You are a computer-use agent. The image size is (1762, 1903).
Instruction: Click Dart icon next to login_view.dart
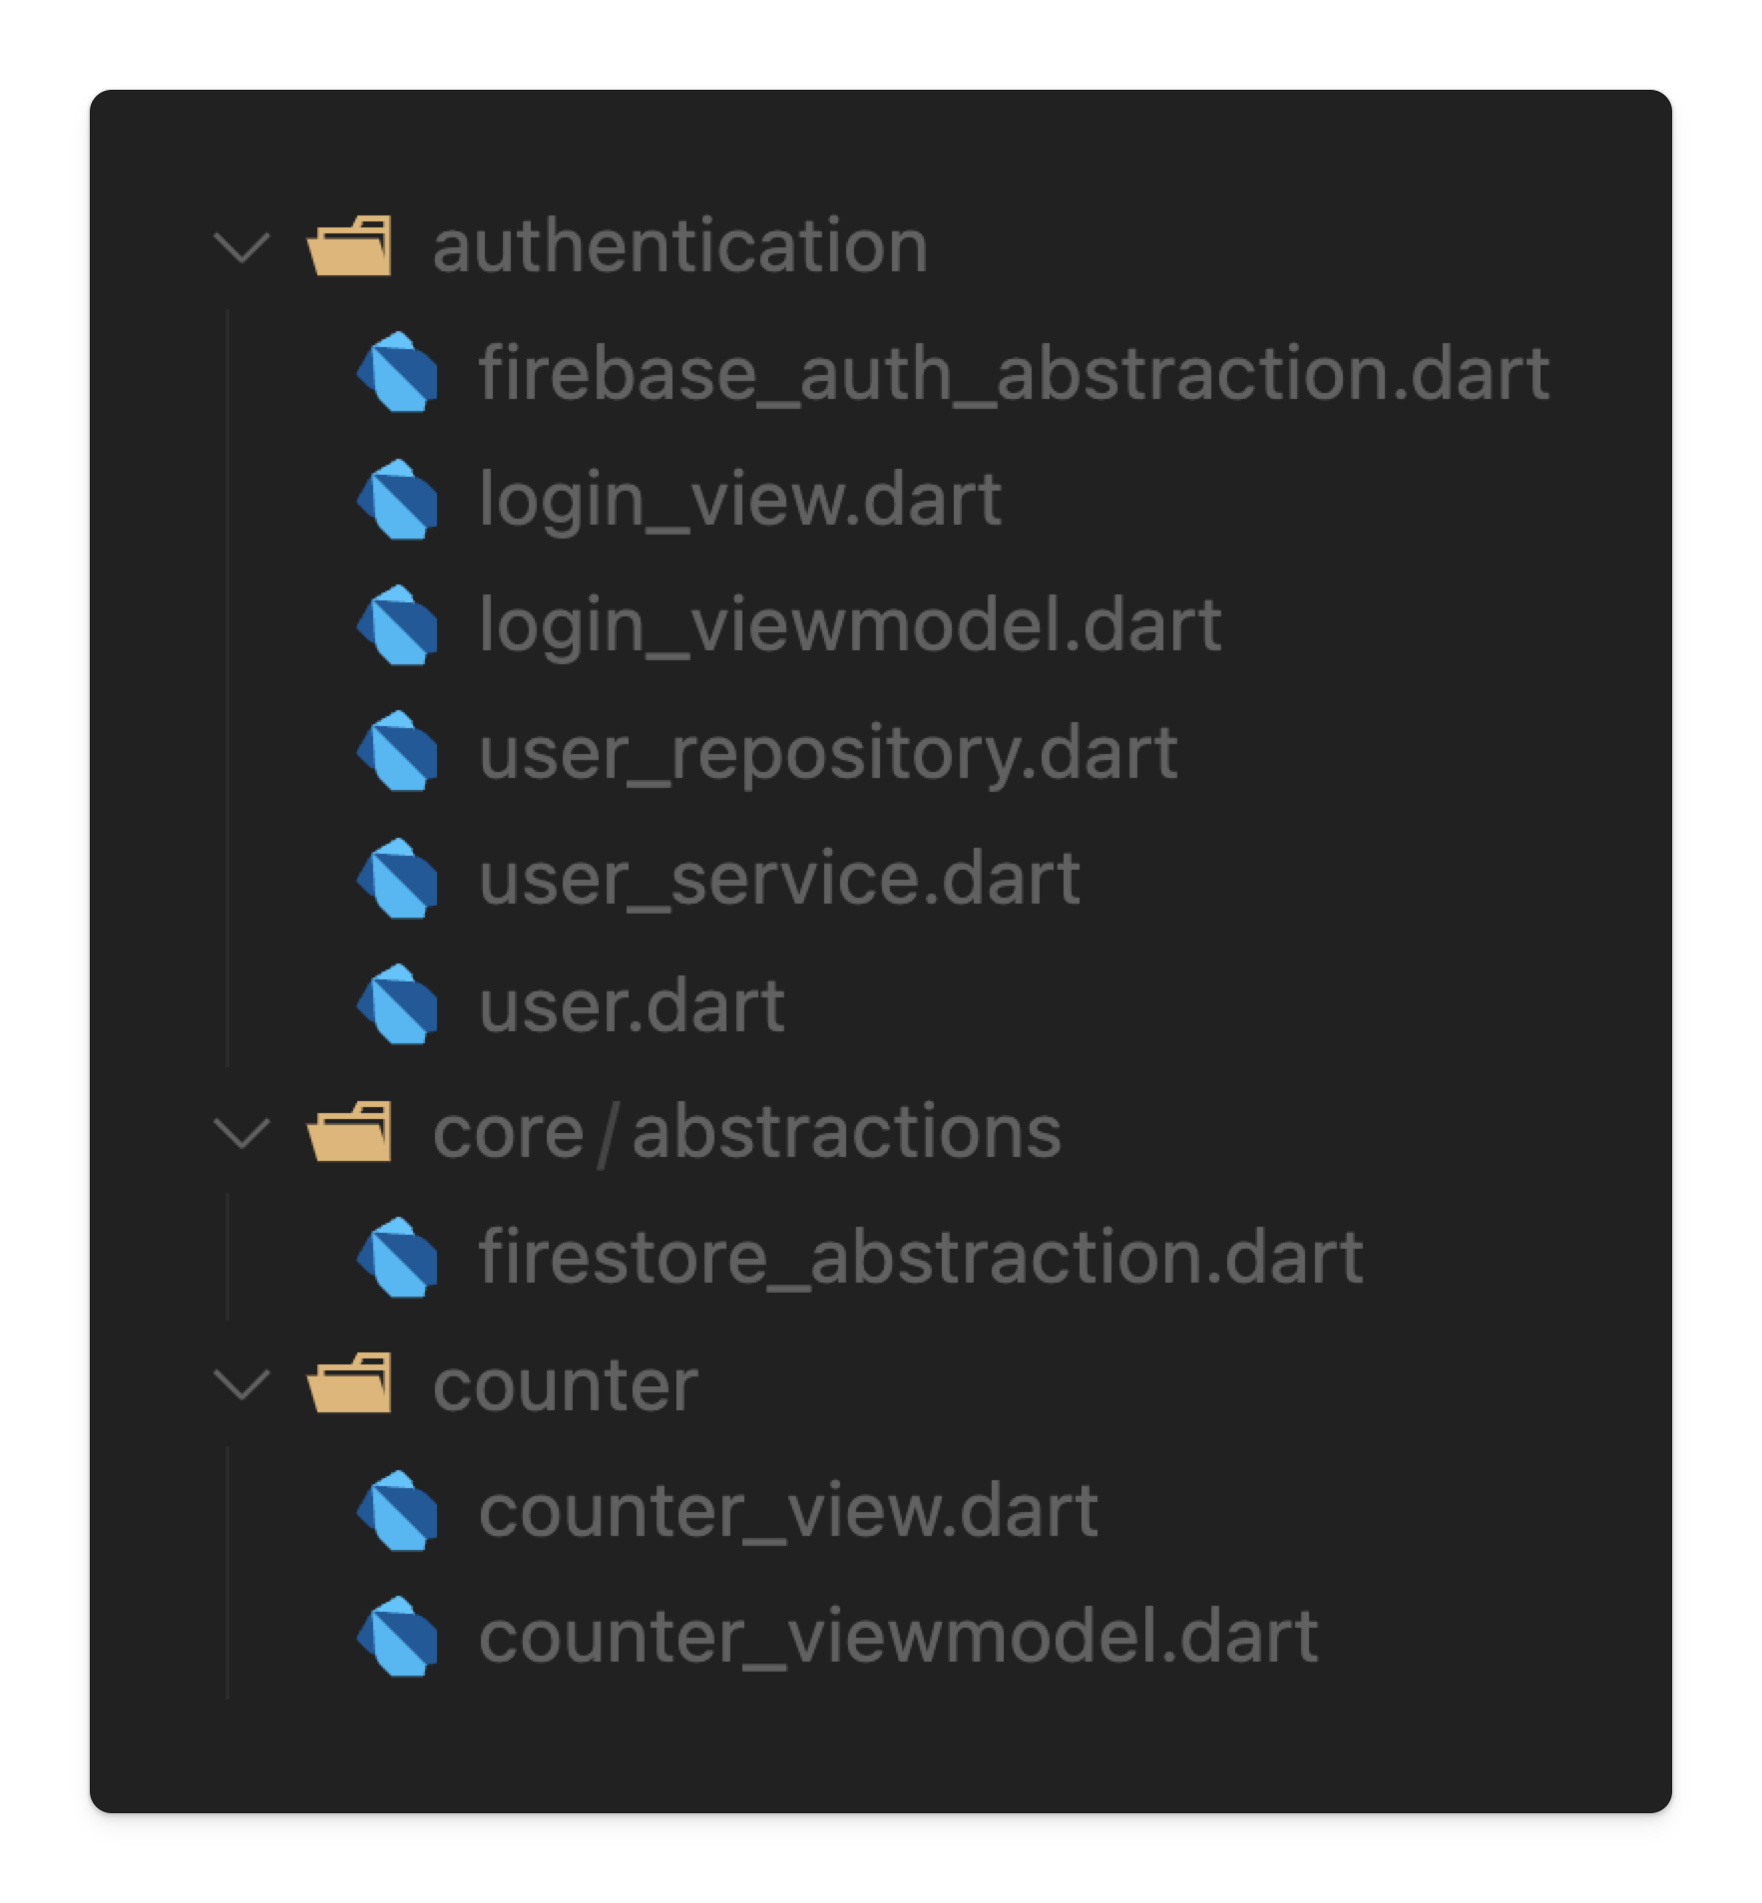tap(397, 499)
